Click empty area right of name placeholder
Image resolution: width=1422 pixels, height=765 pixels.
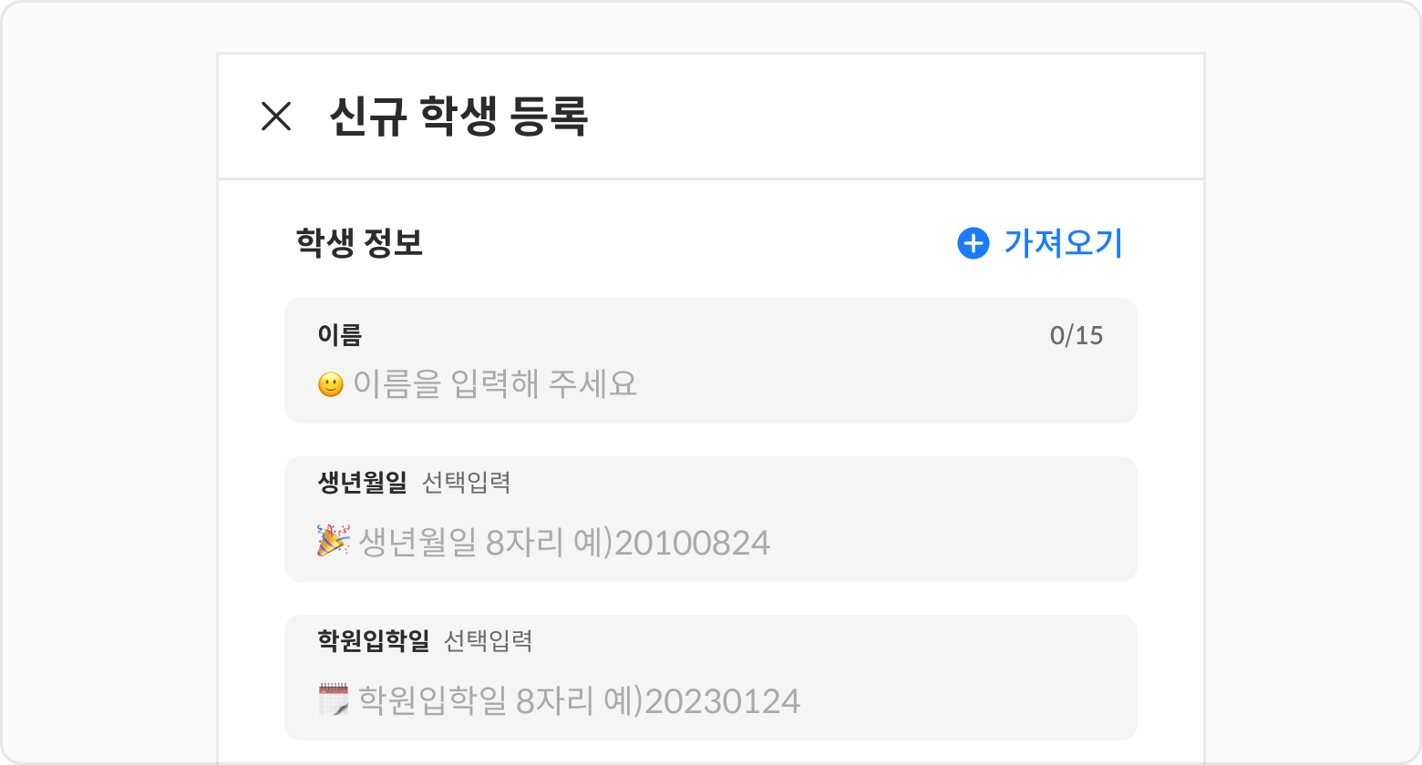point(875,384)
